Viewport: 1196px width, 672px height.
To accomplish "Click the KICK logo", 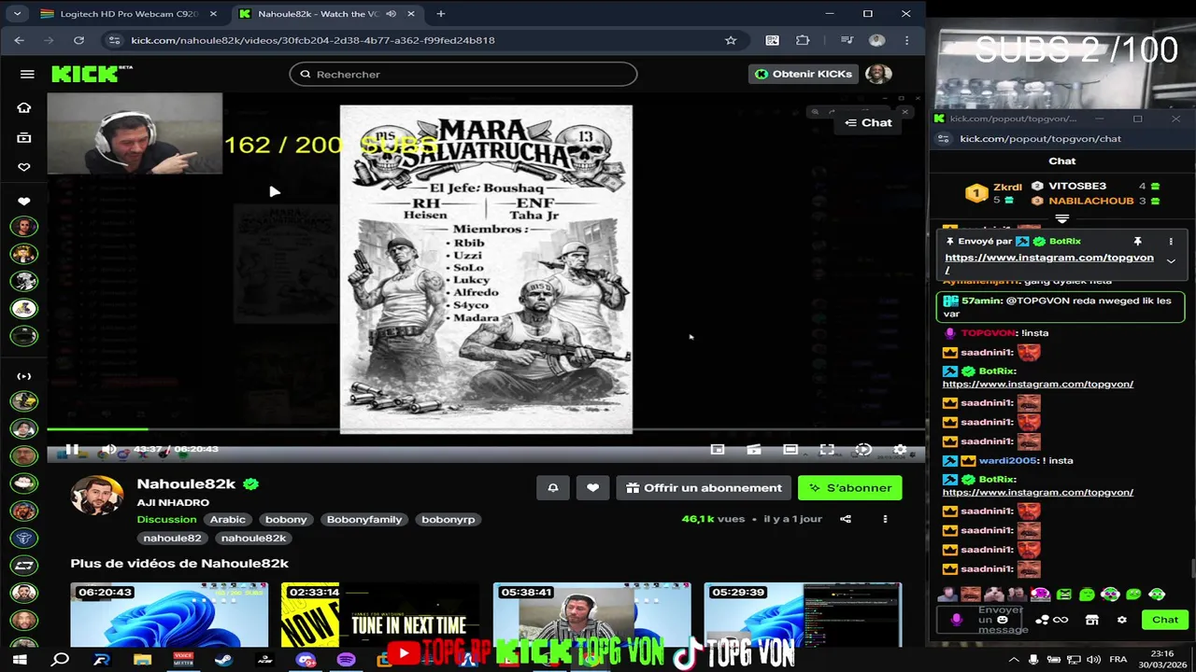I will [x=92, y=74].
